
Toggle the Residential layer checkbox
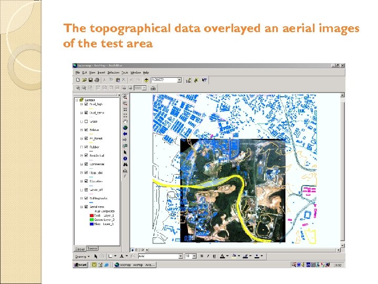point(86,156)
